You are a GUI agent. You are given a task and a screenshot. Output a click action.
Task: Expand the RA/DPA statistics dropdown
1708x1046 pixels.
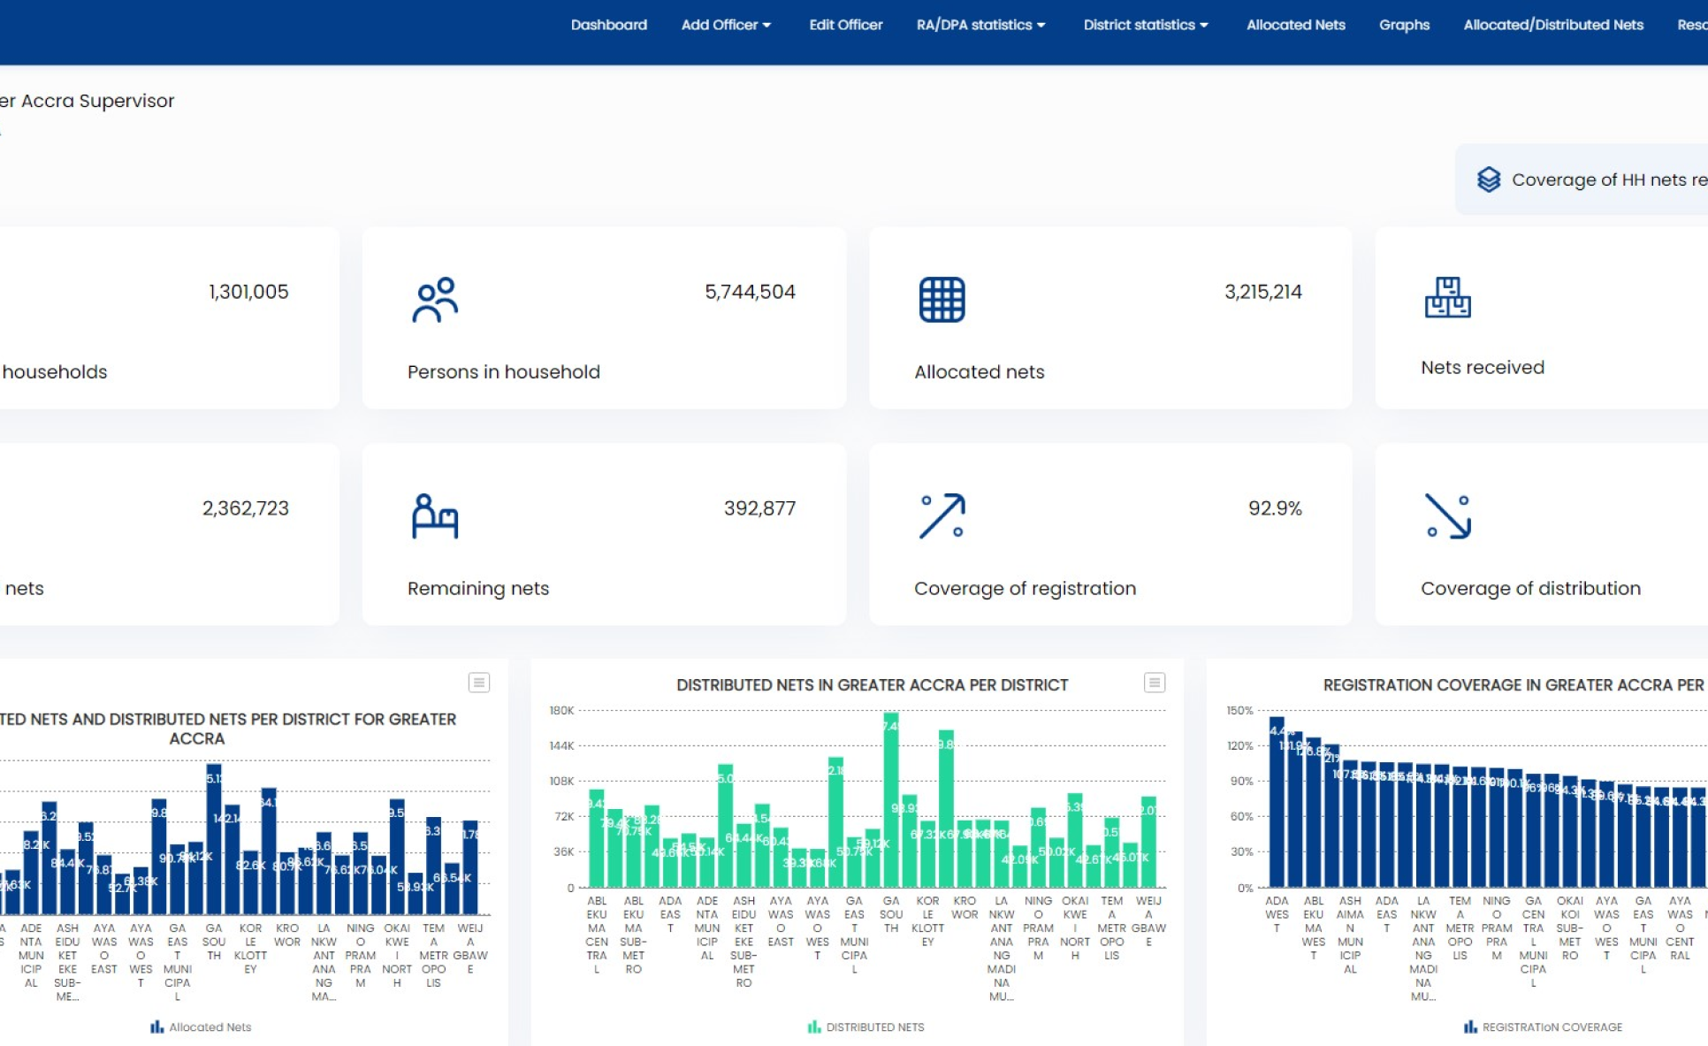pyautogui.click(x=980, y=25)
